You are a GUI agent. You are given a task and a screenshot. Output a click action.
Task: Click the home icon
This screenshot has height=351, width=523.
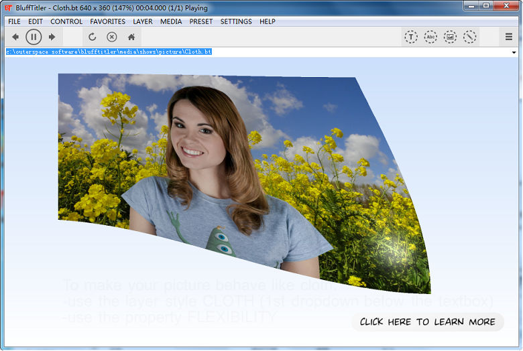[131, 37]
